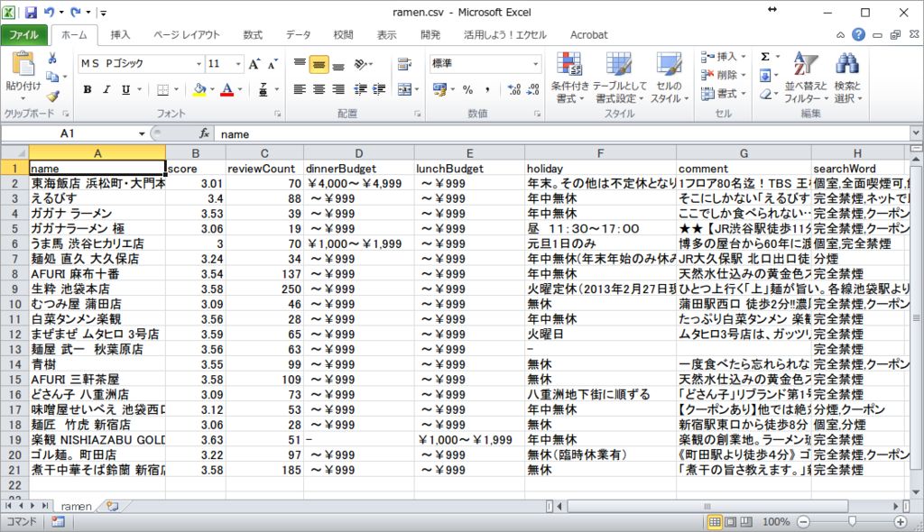Toggle Align Right button

click(338, 89)
